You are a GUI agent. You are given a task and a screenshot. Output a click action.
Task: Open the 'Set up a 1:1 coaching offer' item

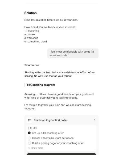[x=48, y=133]
